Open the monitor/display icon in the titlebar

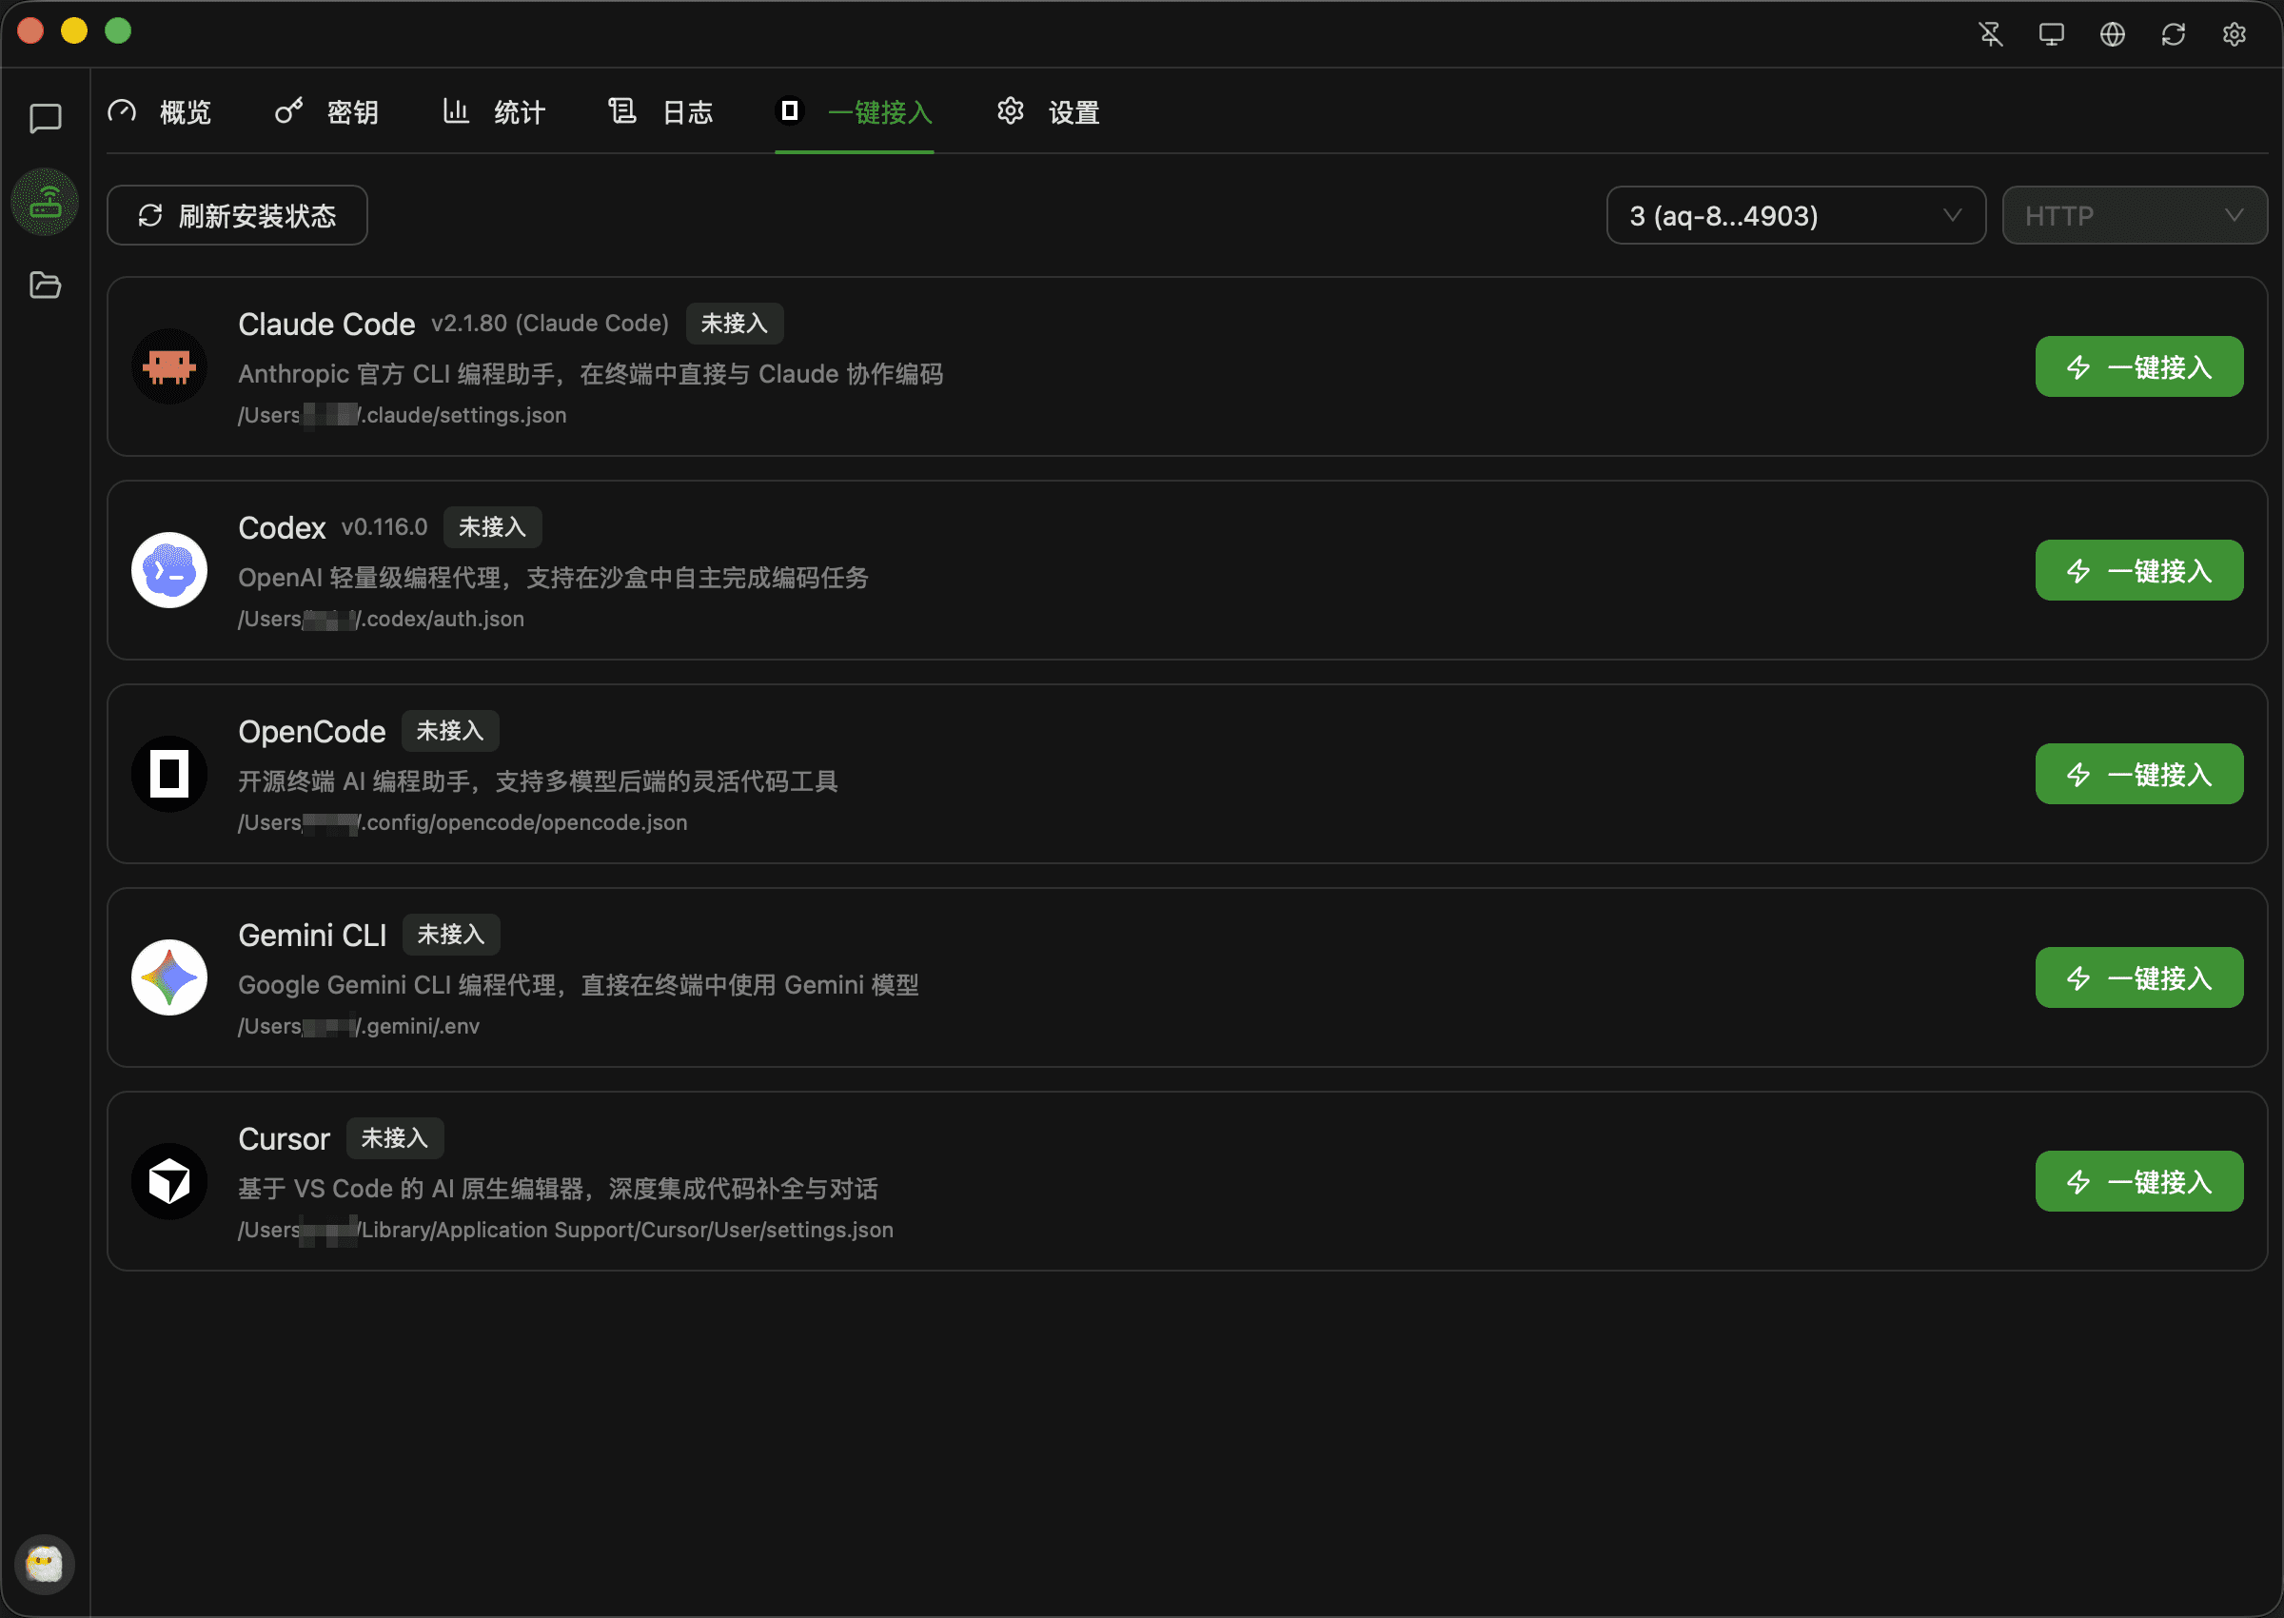pyautogui.click(x=2052, y=33)
